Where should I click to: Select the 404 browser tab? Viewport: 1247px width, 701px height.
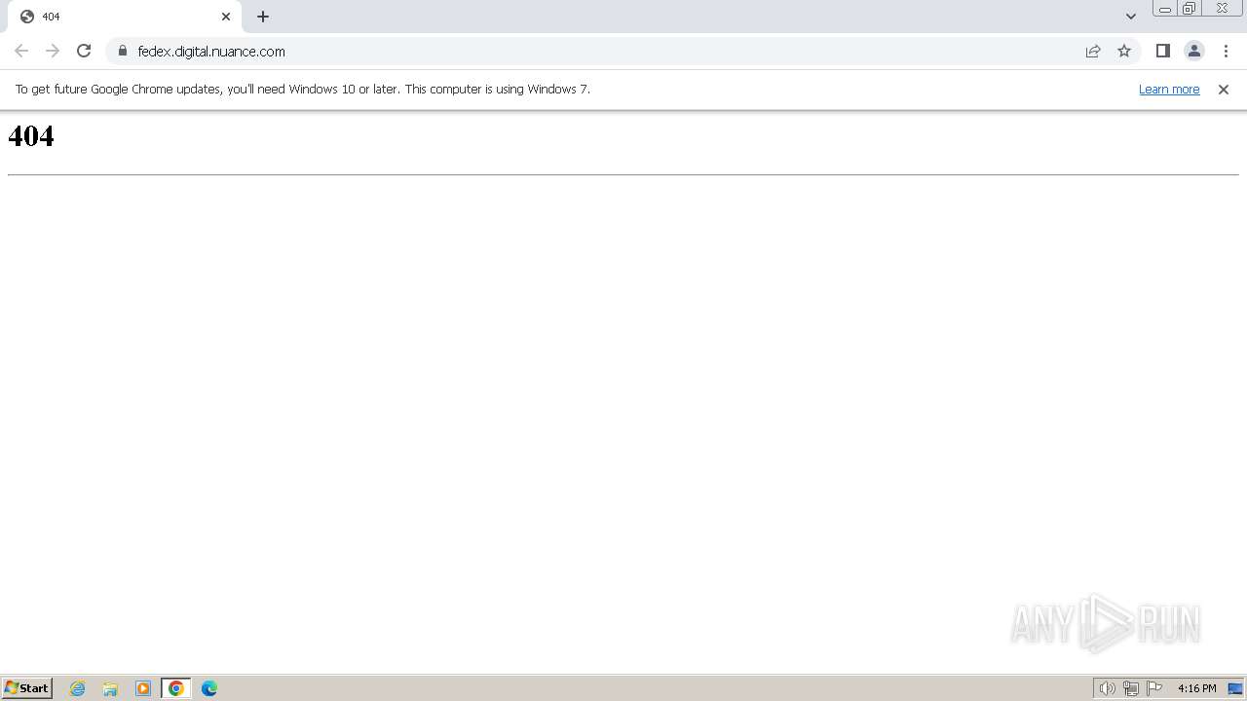coord(125,17)
